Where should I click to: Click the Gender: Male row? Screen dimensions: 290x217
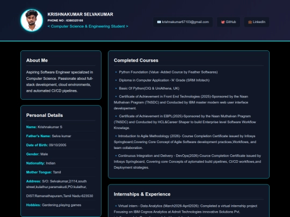(x=61, y=154)
